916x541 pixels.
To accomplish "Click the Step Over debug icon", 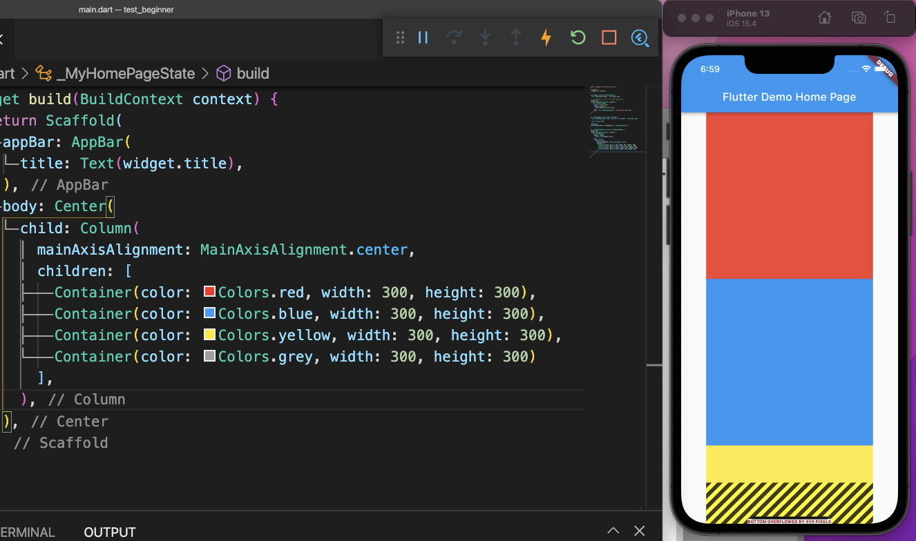I will (x=454, y=37).
